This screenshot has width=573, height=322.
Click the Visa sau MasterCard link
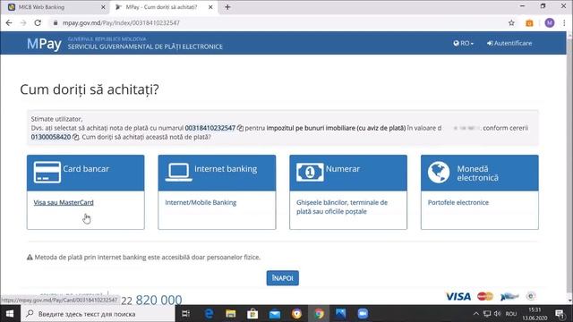[64, 202]
